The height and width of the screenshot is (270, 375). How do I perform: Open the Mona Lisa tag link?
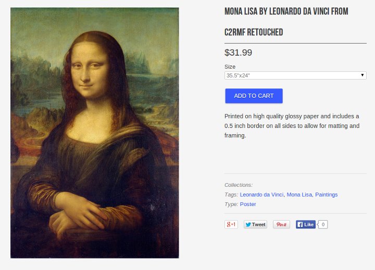click(x=299, y=195)
